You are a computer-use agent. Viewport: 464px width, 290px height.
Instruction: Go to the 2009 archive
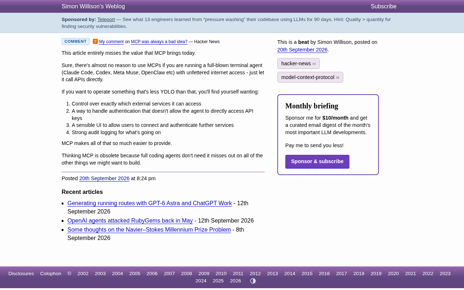pos(204,274)
